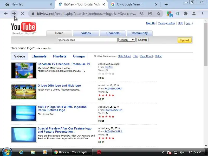Close the New Tab tab

point(51,4)
